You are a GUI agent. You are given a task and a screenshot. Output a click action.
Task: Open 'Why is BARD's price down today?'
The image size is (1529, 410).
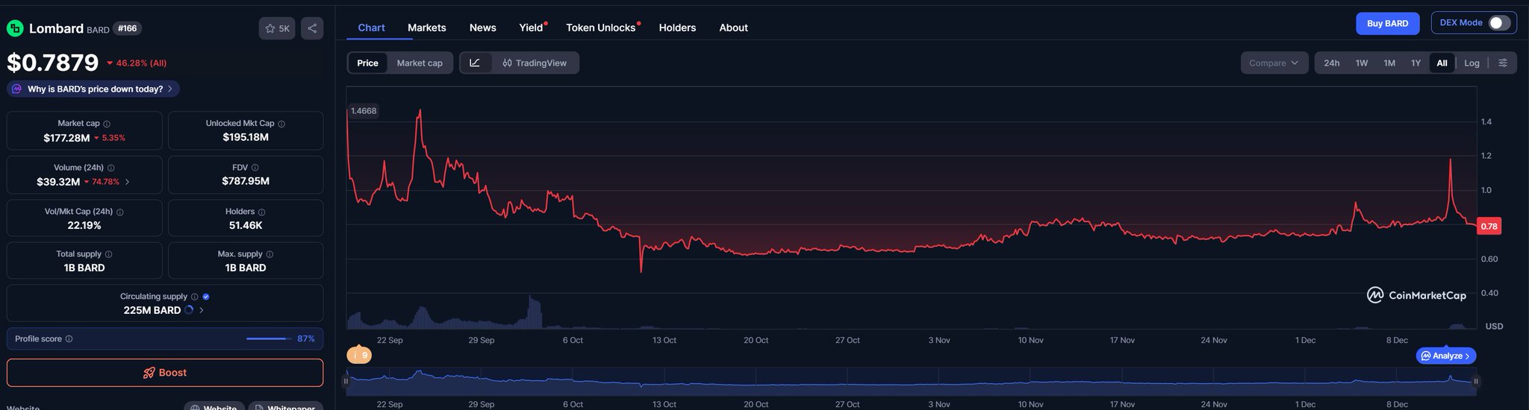(93, 89)
